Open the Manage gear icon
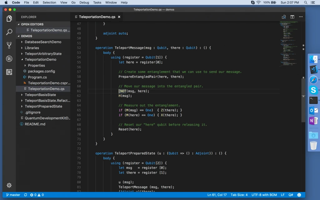Viewport: 320px width, 200px height. tap(9, 186)
